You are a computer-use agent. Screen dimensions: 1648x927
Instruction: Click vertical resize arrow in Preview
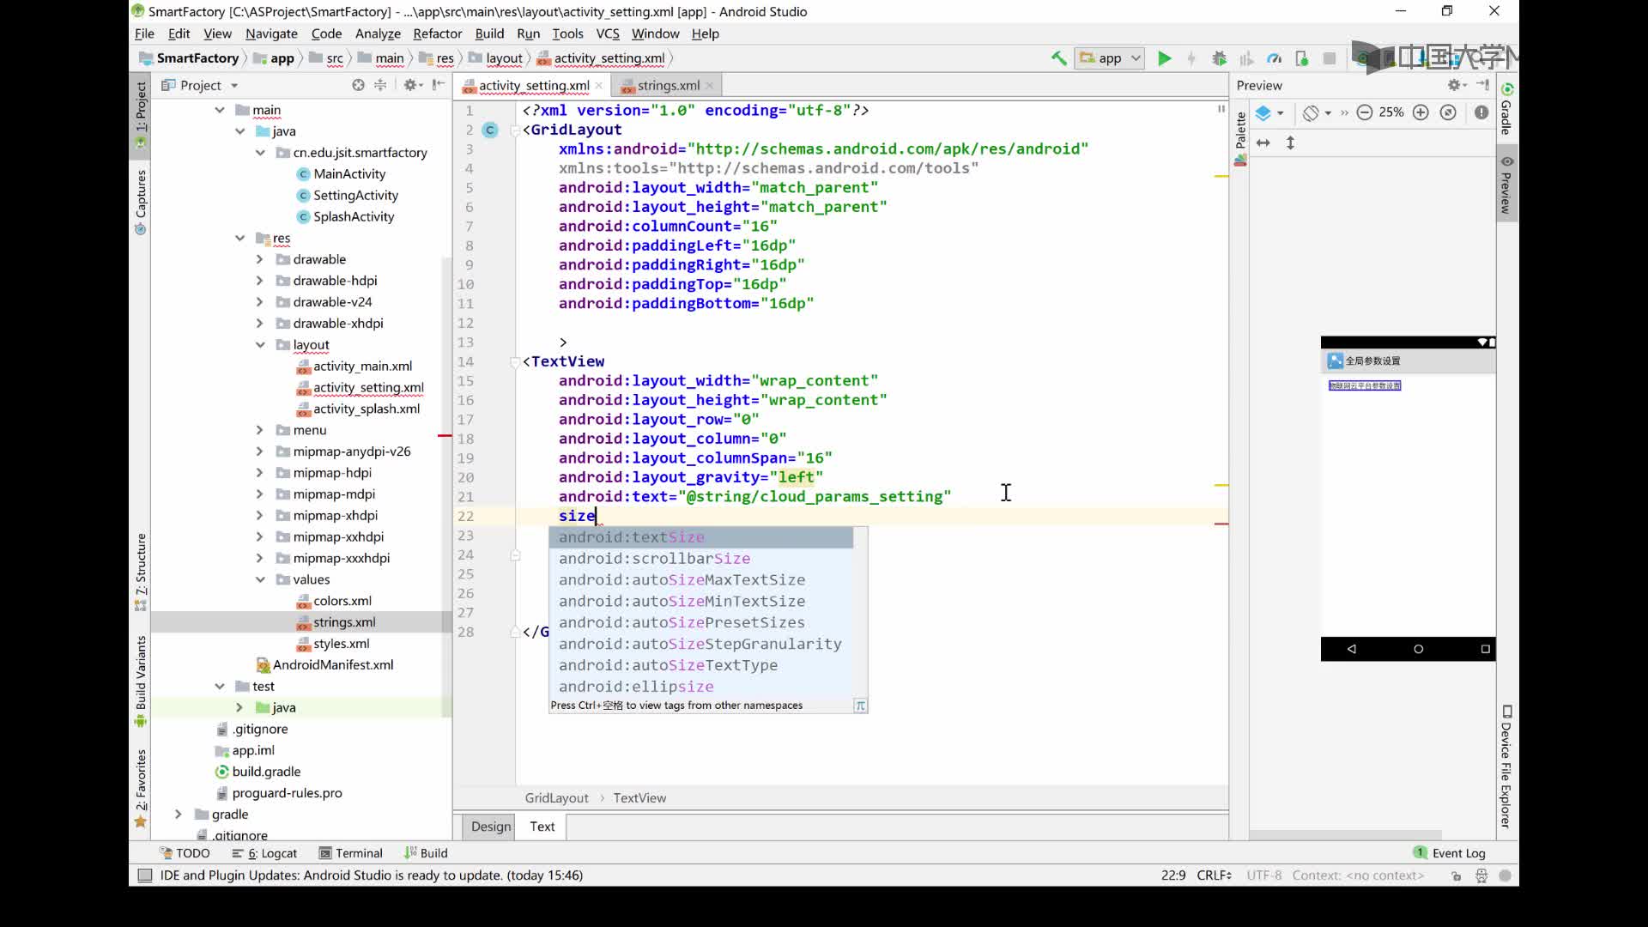(x=1290, y=142)
